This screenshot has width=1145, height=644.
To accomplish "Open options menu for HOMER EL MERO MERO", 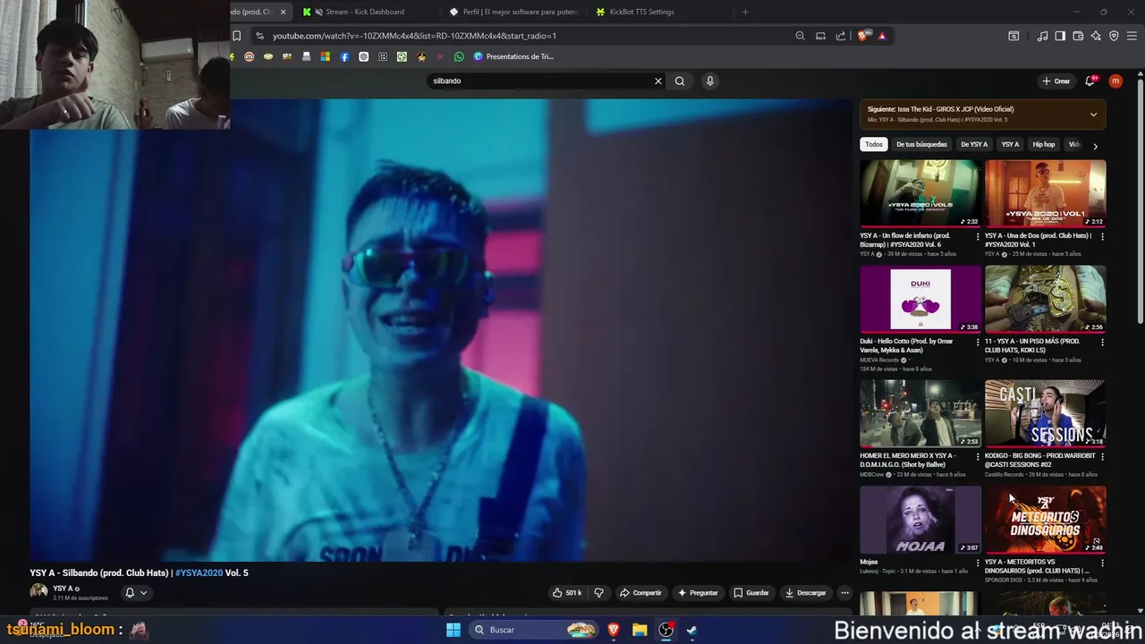I will click(x=977, y=457).
